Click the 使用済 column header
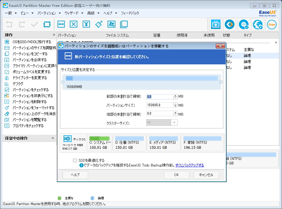 (x=175, y=35)
